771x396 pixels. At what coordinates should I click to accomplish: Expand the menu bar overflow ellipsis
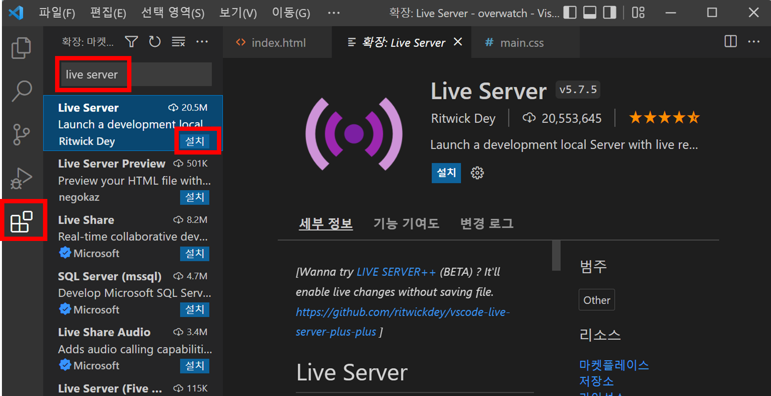tap(334, 13)
